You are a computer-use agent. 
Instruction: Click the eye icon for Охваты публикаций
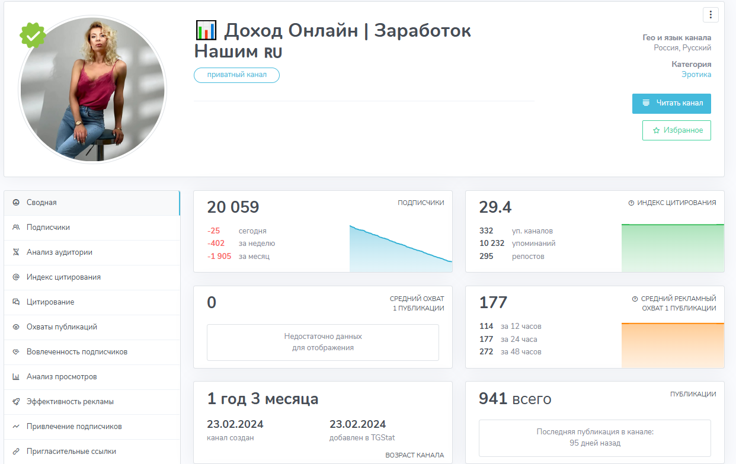pos(15,327)
